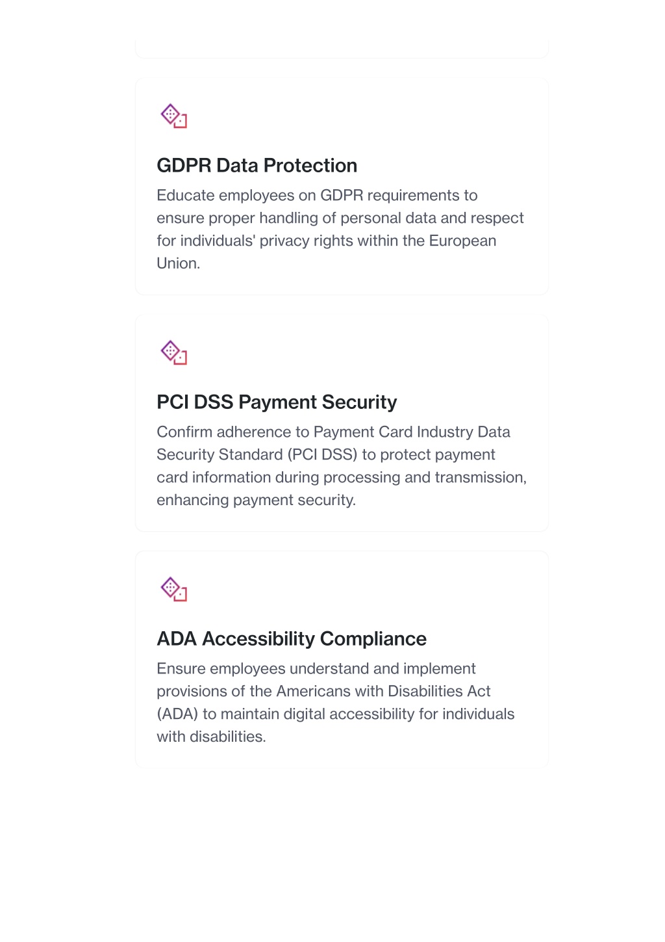The width and height of the screenshot is (665, 942).
Task: Open the GDPR Data Protection heading
Action: (x=257, y=165)
